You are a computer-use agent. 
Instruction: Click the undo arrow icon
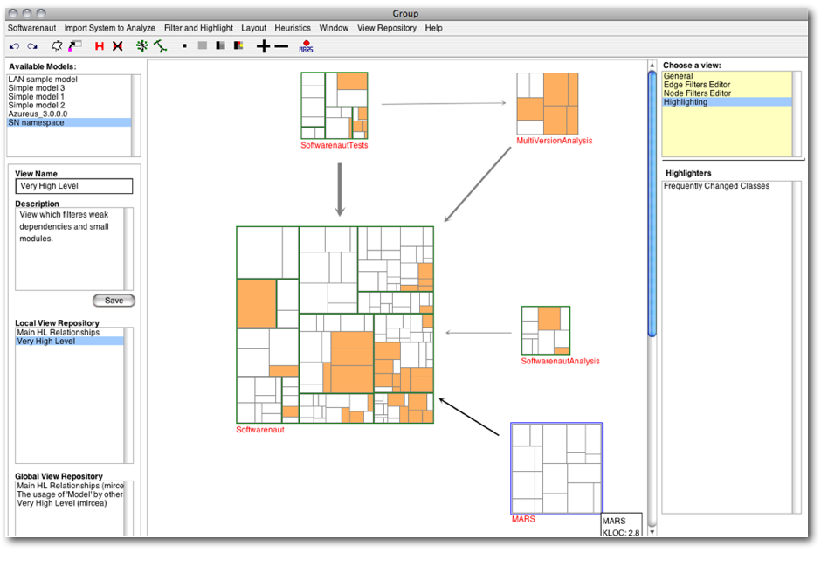tap(15, 45)
